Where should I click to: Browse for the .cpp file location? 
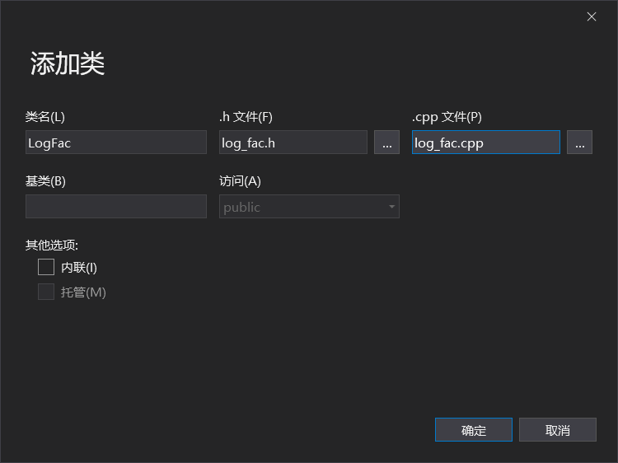[x=579, y=143]
